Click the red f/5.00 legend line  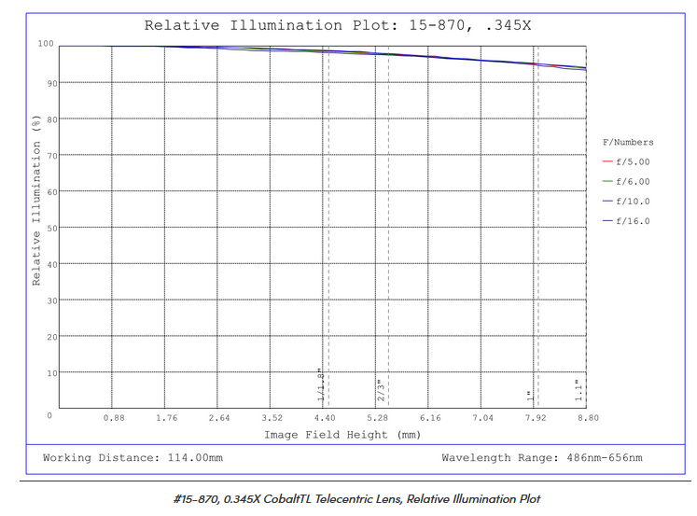click(x=607, y=162)
